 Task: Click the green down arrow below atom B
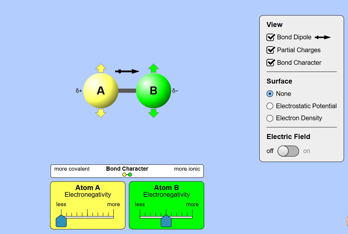tap(153, 113)
